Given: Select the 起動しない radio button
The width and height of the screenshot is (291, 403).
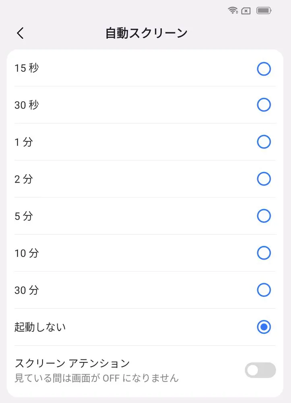Looking at the screenshot, I should coord(264,327).
